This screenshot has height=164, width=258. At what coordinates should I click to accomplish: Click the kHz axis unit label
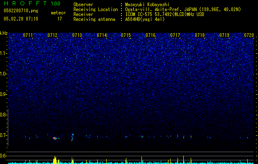click(x=4, y=33)
